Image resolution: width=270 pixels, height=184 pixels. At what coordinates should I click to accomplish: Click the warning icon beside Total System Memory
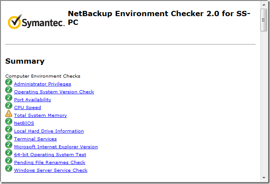(9, 114)
